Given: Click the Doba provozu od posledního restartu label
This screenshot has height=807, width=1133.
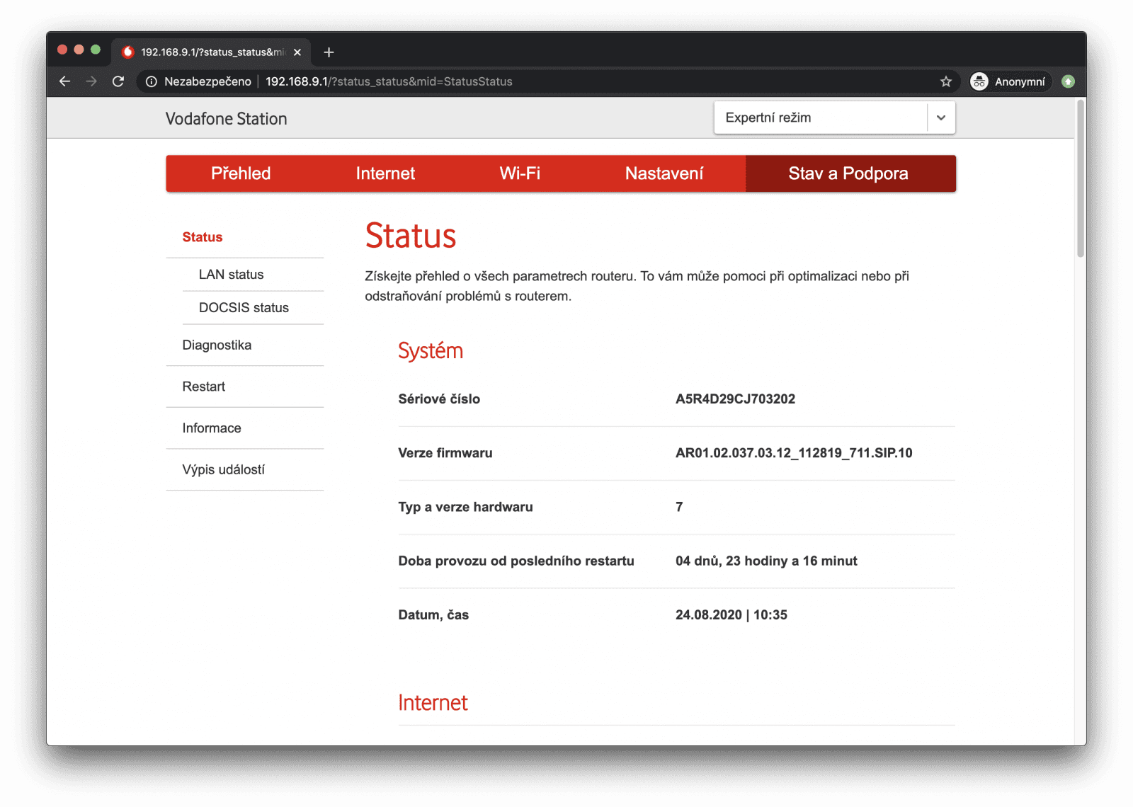Looking at the screenshot, I should 516,561.
